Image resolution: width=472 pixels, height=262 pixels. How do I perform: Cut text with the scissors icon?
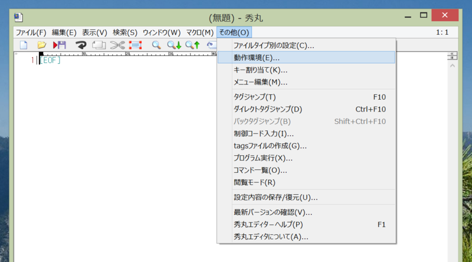(117, 45)
